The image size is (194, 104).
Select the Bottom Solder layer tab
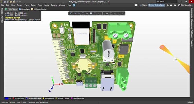click(77, 99)
